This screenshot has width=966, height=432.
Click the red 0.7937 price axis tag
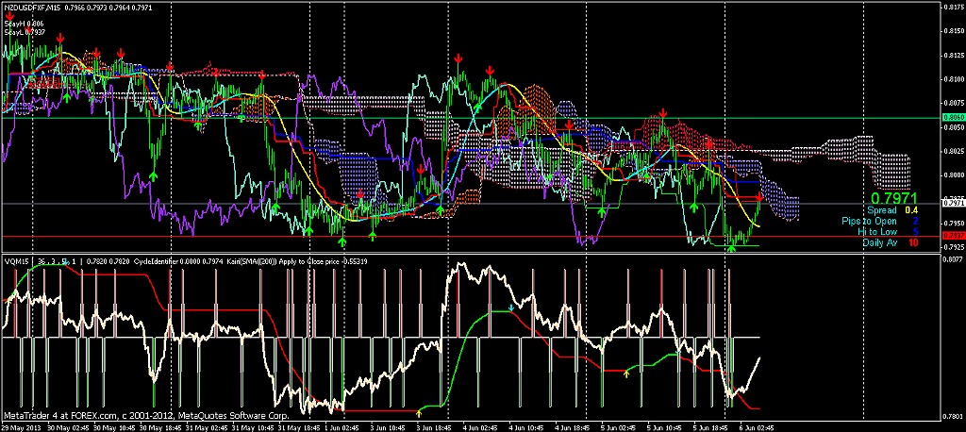point(953,236)
